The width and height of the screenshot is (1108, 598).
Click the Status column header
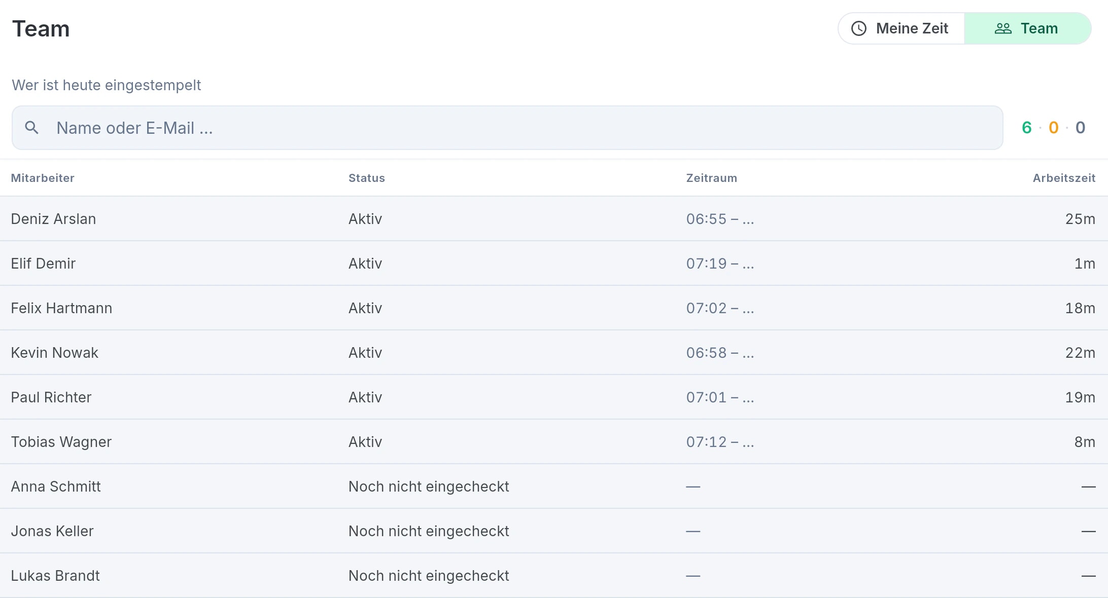[x=367, y=178]
